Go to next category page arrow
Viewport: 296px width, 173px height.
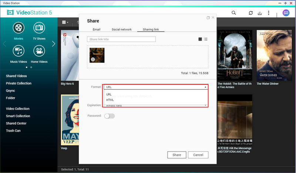[x=54, y=44]
